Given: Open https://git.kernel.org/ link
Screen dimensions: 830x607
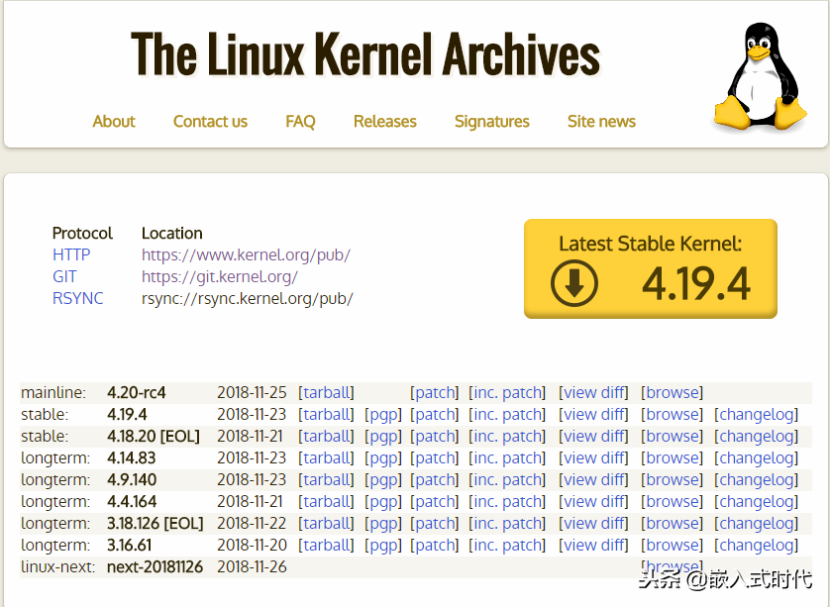Looking at the screenshot, I should pos(220,277).
